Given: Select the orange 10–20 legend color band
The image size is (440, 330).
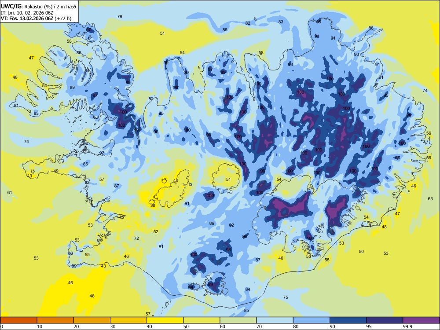Looking at the screenshot, I should [55, 320].
